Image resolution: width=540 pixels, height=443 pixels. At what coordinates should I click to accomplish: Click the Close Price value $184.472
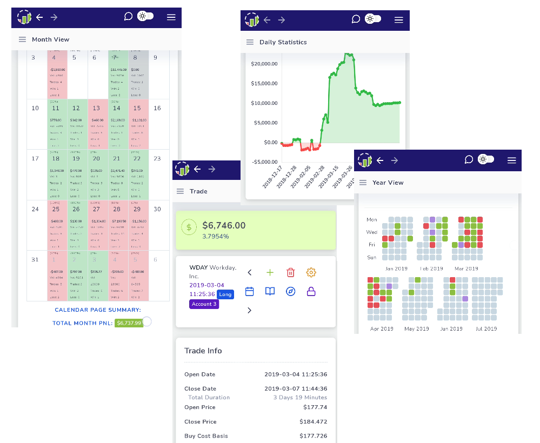(314, 421)
